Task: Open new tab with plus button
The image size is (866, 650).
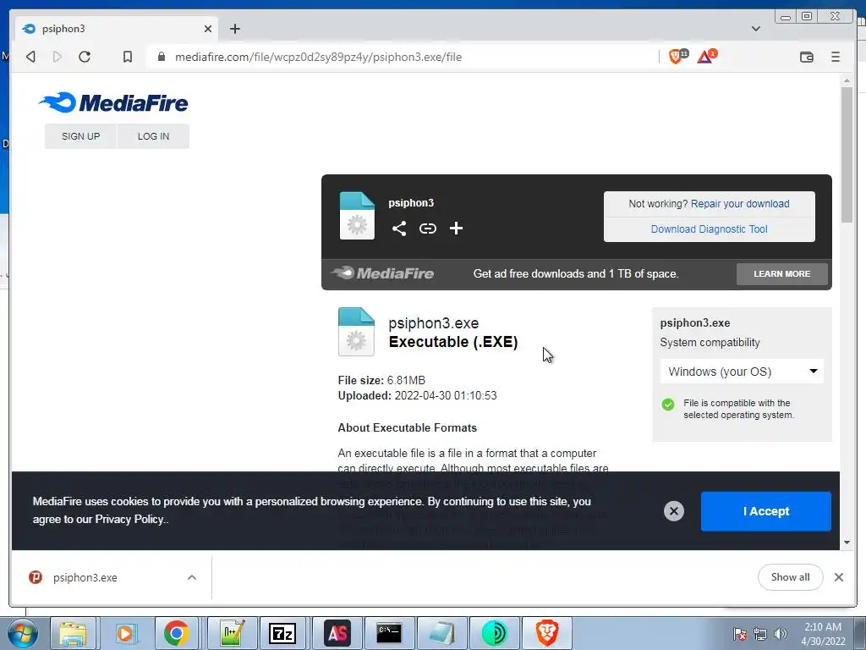Action: [x=235, y=29]
